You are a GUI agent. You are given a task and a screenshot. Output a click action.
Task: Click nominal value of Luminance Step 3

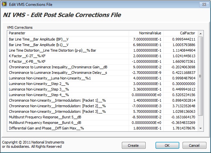tap(147, 89)
